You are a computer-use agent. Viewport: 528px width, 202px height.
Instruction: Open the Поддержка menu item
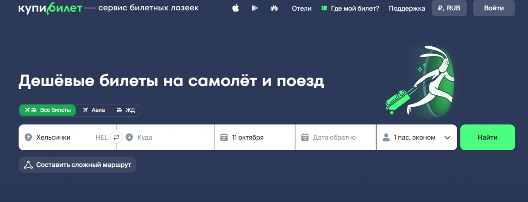(407, 8)
